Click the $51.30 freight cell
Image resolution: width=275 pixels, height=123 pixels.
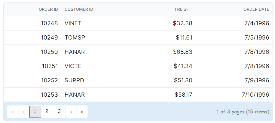tap(183, 80)
